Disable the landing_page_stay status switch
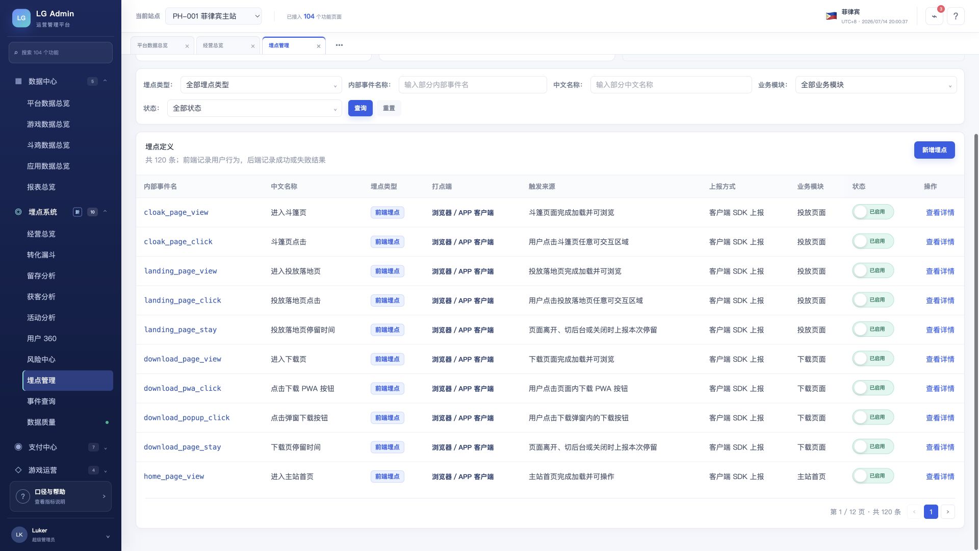 click(872, 329)
